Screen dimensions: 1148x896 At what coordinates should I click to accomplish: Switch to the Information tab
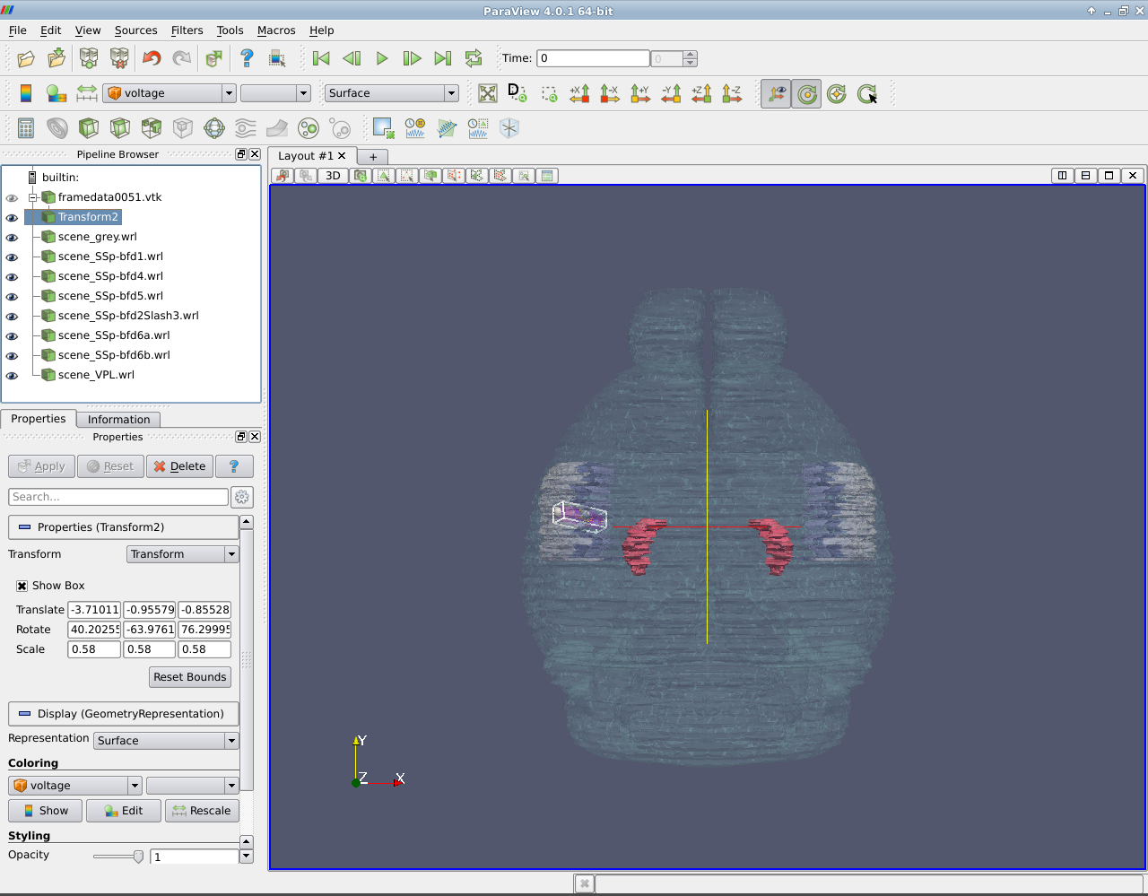coord(118,420)
